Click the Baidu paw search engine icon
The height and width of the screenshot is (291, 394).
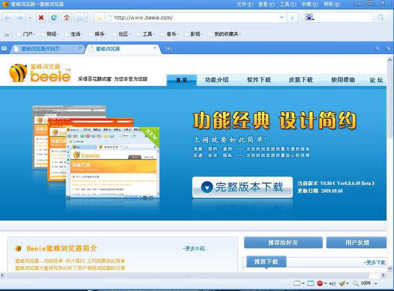point(310,17)
